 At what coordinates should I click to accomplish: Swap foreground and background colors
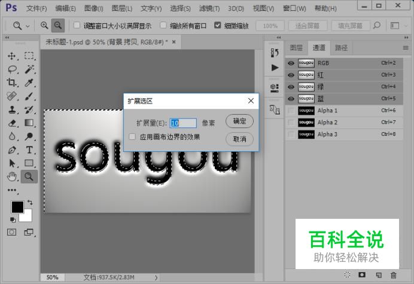[30, 203]
